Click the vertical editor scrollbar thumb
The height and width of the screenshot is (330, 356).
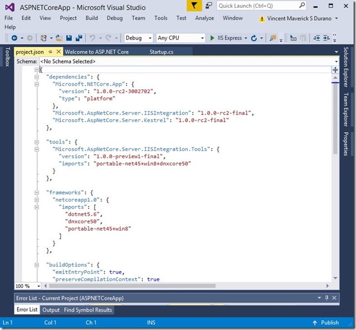[x=335, y=118]
